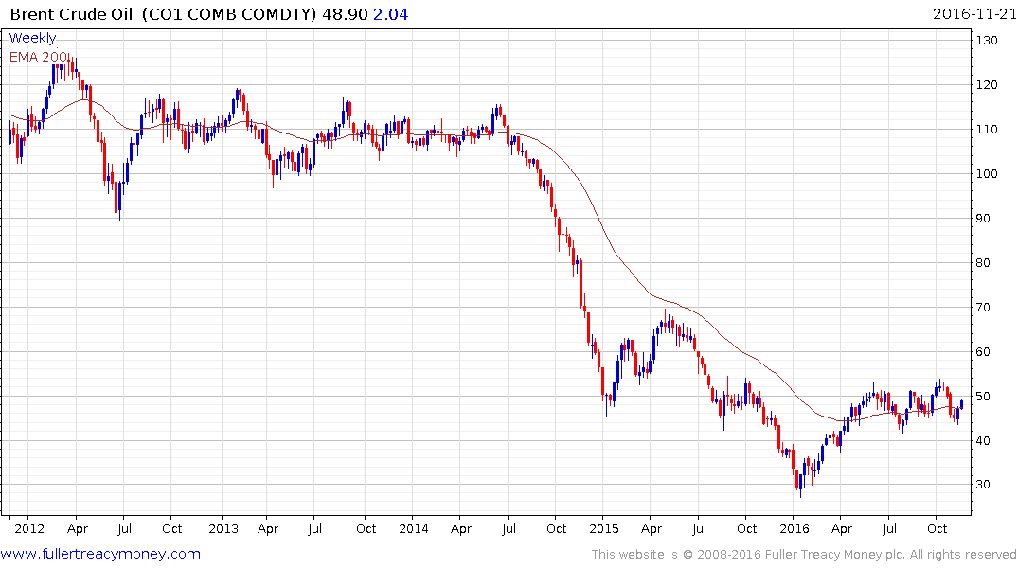
Task: Click the 70 price axis label
Action: pos(983,307)
